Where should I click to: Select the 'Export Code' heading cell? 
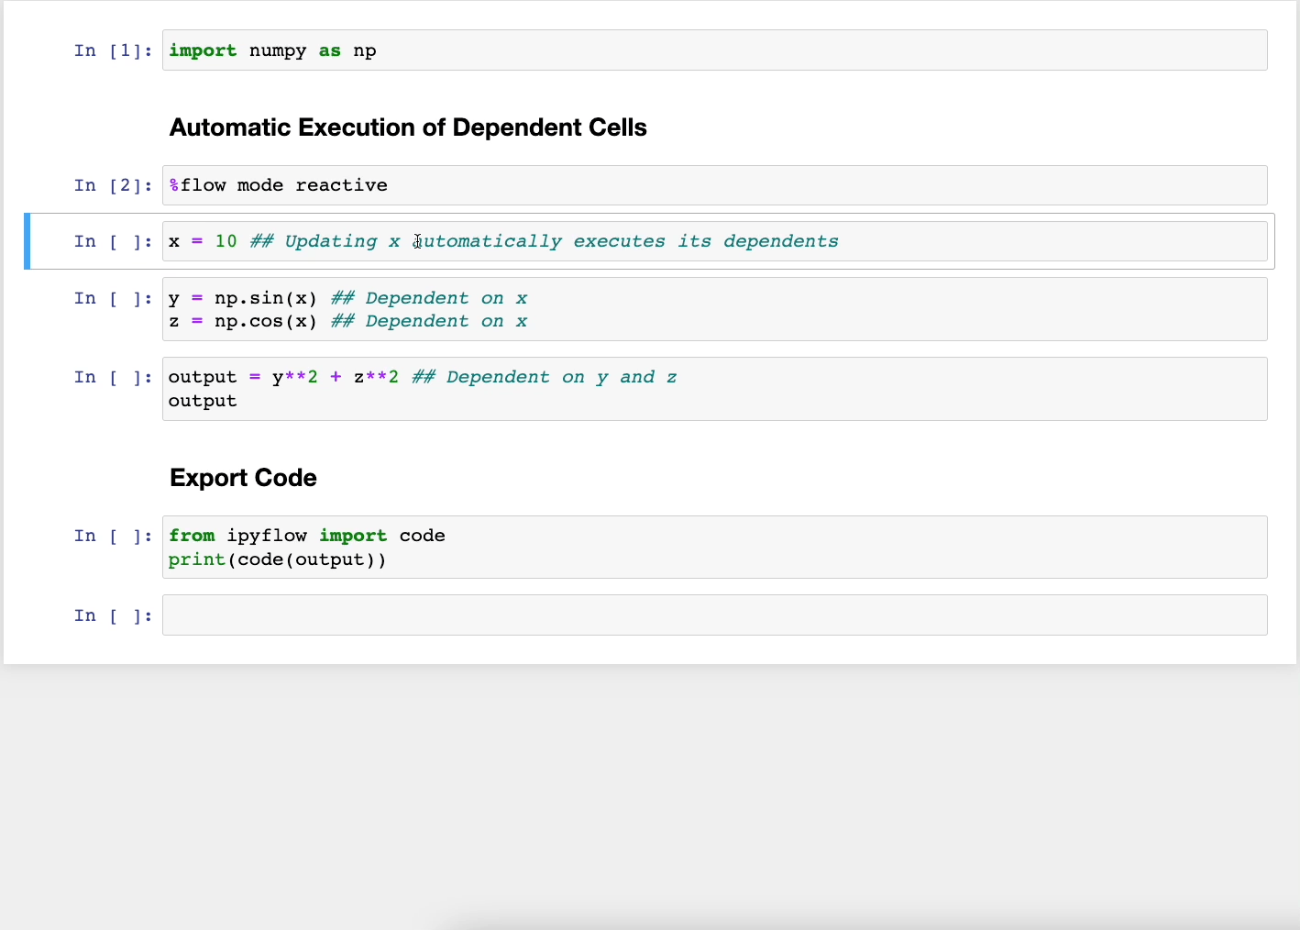pyautogui.click(x=243, y=478)
